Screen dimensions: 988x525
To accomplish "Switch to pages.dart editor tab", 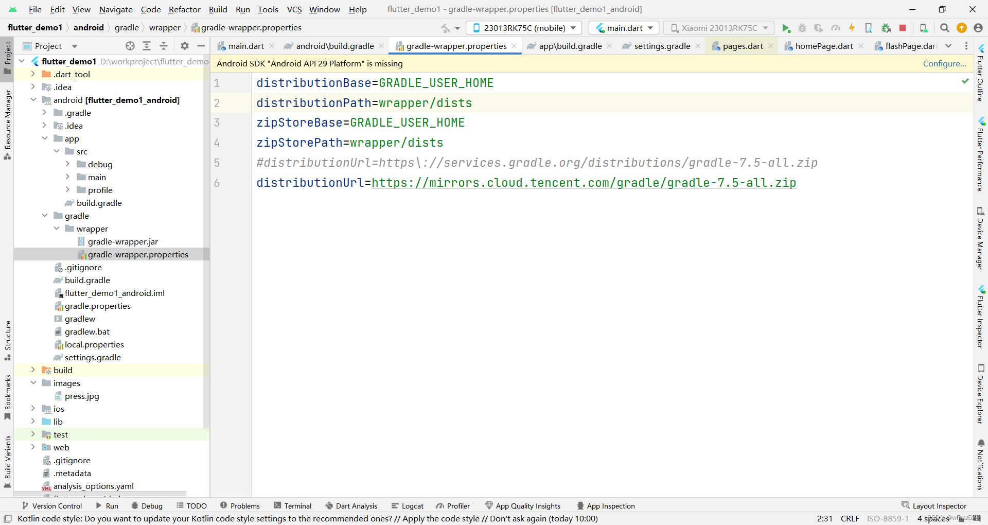I will click(743, 46).
